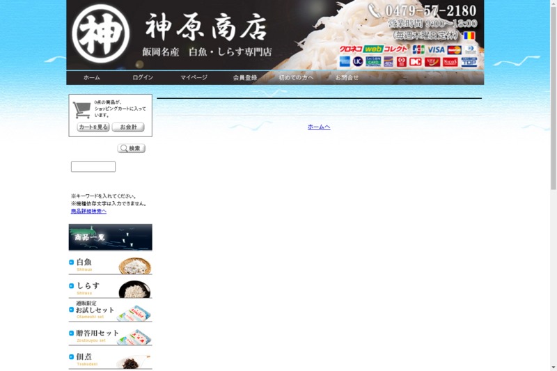
Task: Open the お問合せ contact page
Action: (347, 77)
